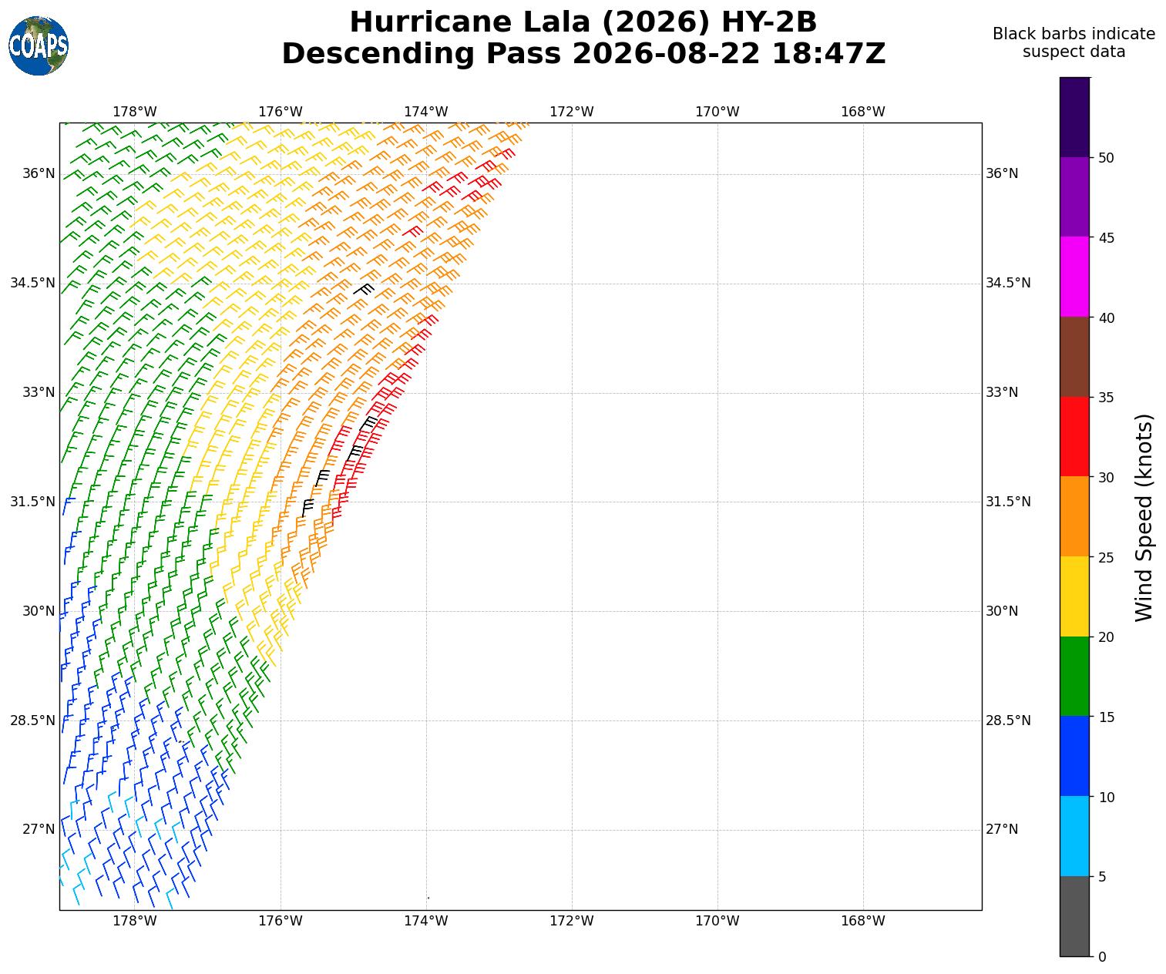Click the 28.5°N label on the left axis
1166x974 pixels.
(x=32, y=720)
